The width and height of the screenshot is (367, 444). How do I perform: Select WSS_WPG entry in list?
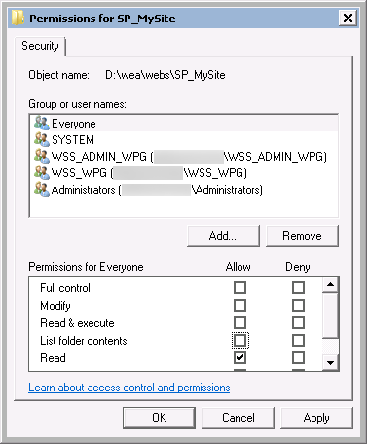184,173
